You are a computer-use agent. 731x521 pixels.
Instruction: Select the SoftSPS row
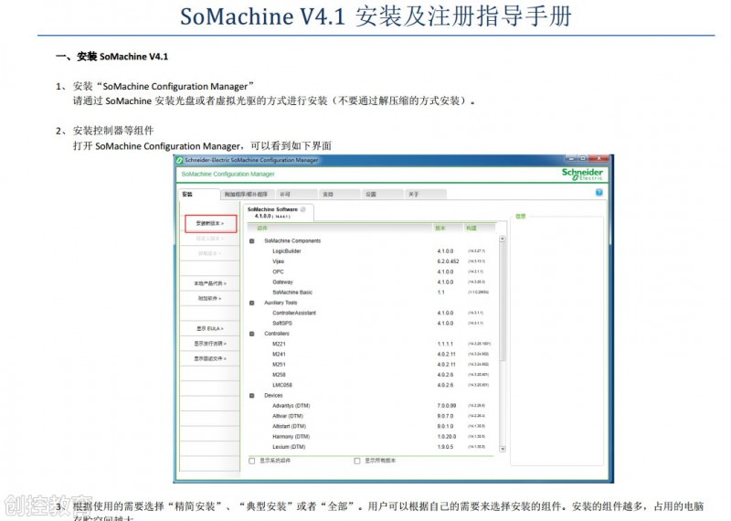tap(373, 324)
